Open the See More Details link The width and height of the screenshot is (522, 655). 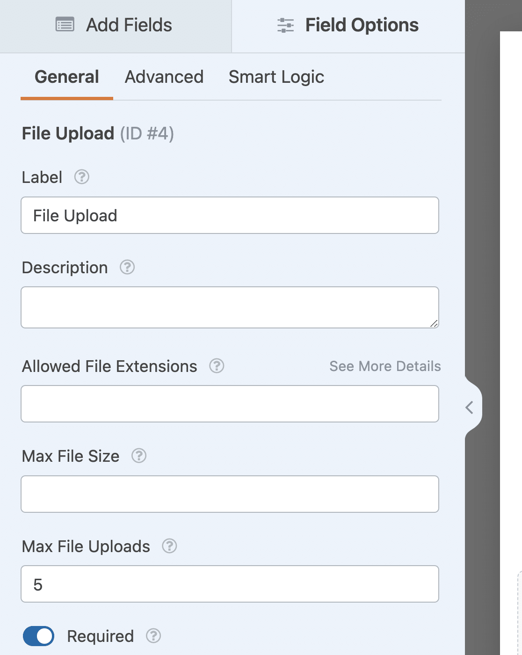coord(384,366)
